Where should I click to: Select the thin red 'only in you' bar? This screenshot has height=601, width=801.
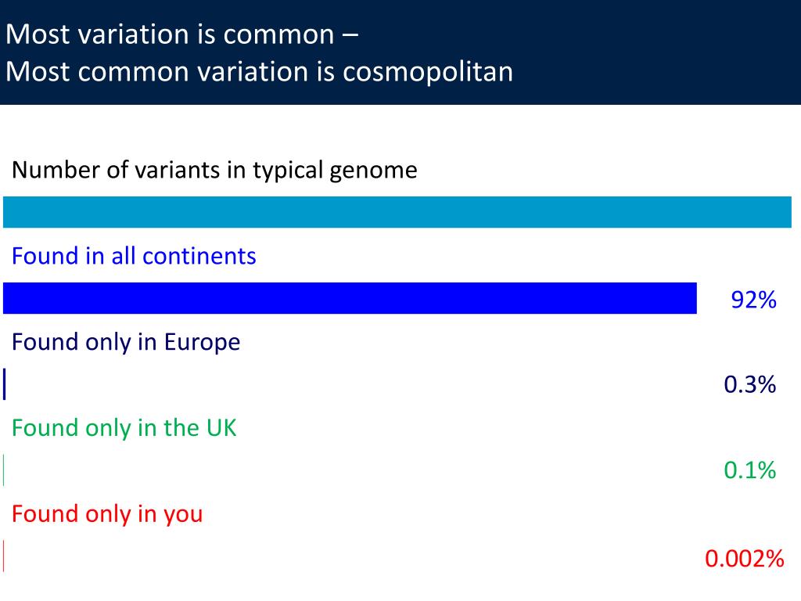pyautogui.click(x=4, y=556)
